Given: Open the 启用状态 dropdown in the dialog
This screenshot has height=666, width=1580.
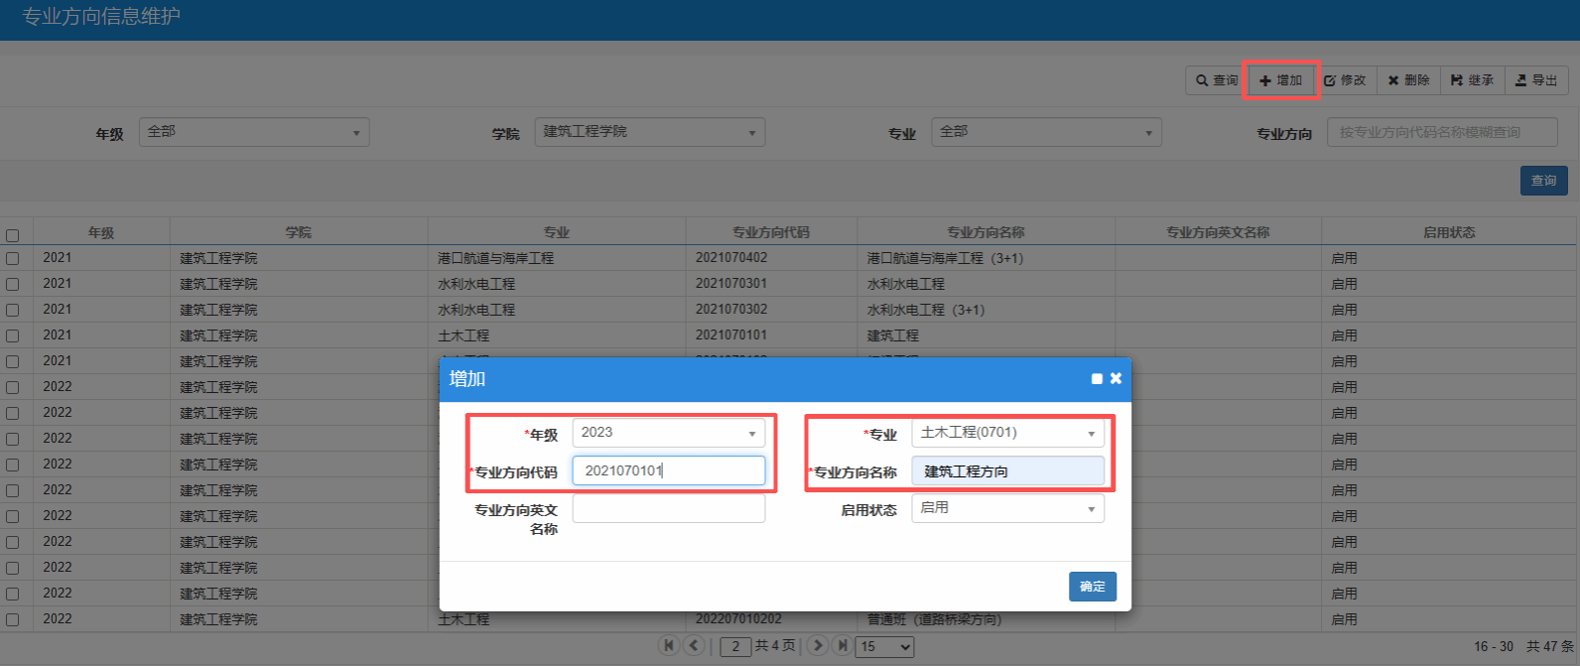Looking at the screenshot, I should [1007, 508].
